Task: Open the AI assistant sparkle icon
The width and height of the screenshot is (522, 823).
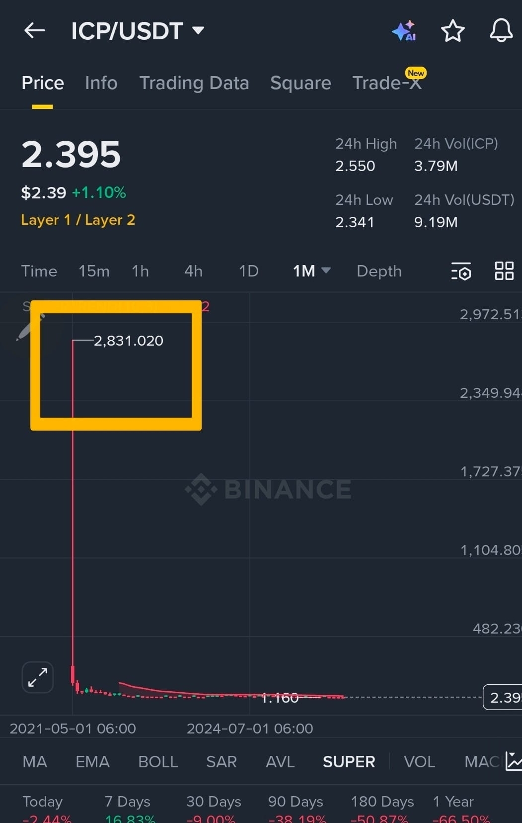Action: click(404, 31)
